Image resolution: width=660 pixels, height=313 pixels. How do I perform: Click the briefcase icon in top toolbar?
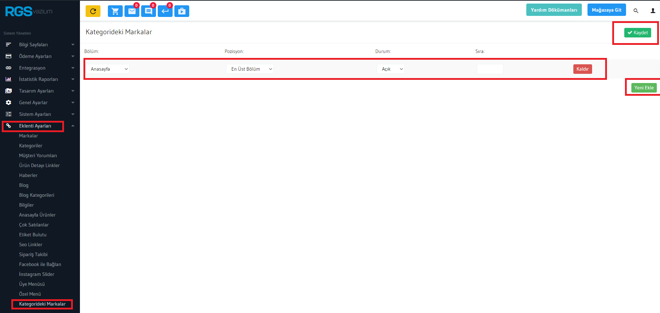pos(182,11)
